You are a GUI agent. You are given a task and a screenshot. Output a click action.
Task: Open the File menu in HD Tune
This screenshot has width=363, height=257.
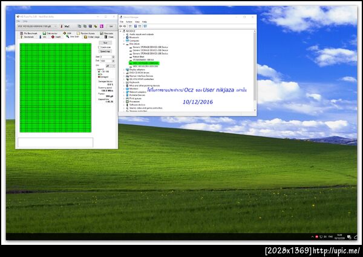coord(18,21)
